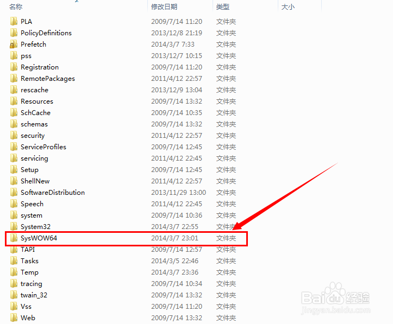Image resolution: width=393 pixels, height=324 pixels.
Task: Click the System32 folder icon
Action: pyautogui.click(x=14, y=226)
